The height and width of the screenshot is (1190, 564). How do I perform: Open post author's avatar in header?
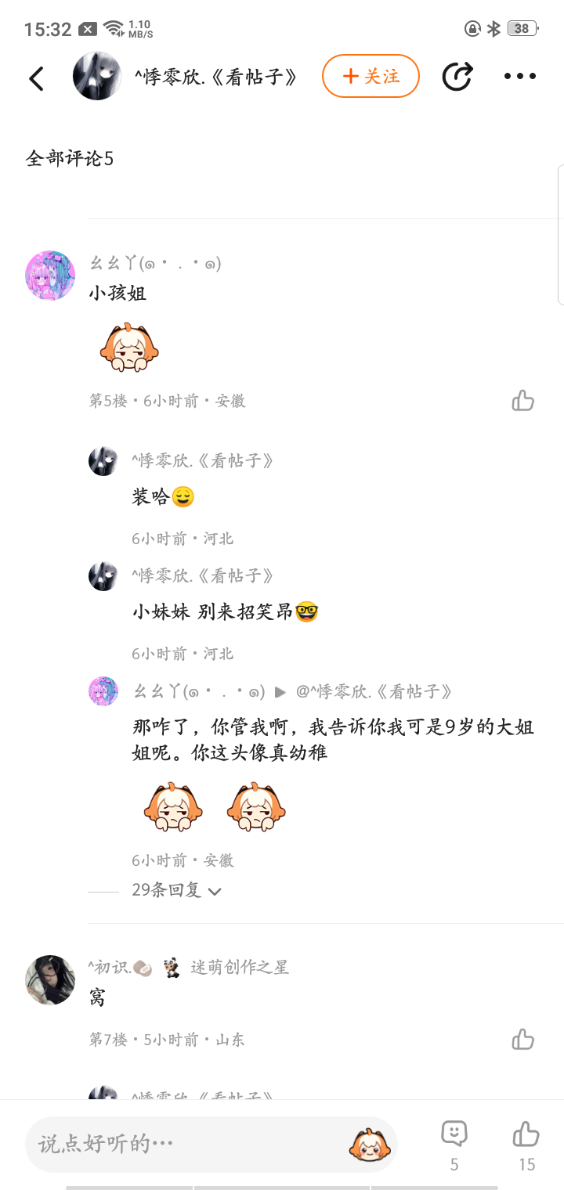97,76
